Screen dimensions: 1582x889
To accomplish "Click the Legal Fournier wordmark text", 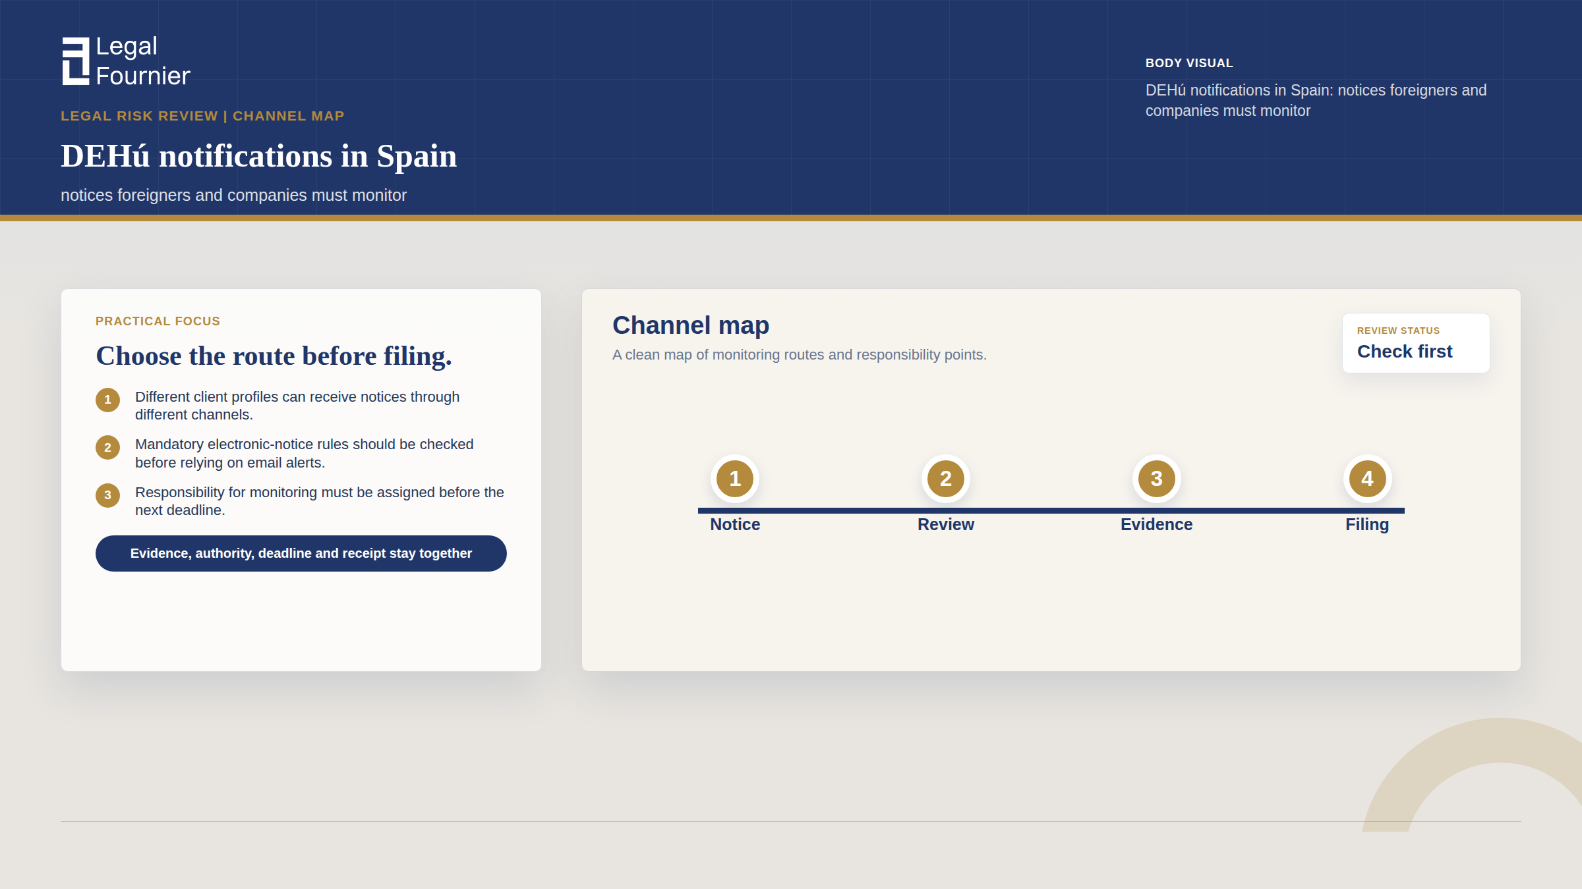I will [142, 61].
